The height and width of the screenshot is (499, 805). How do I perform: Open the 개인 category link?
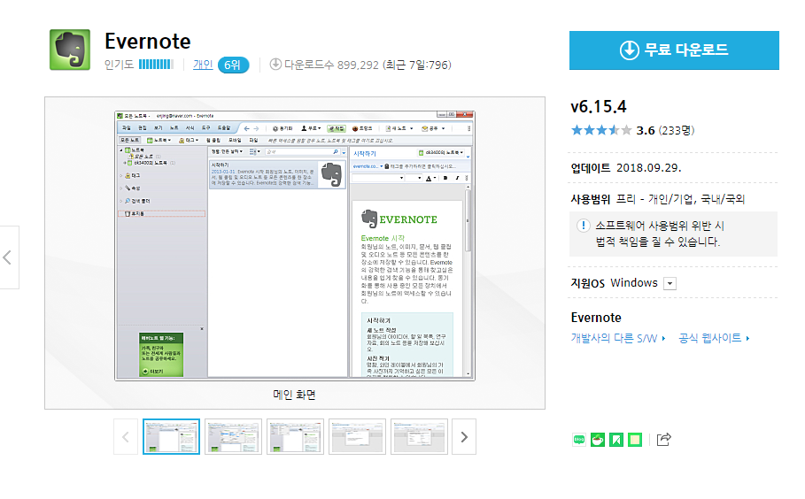[203, 65]
